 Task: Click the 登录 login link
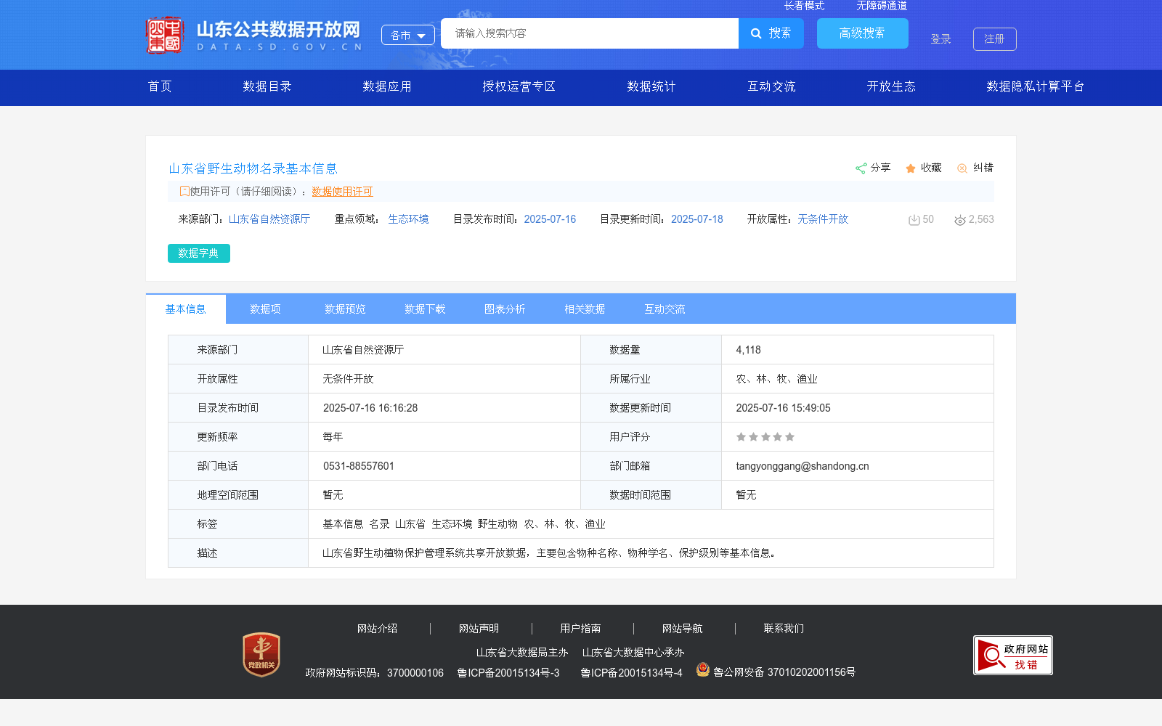[941, 39]
